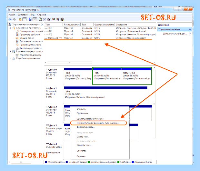Toggle the Show/Hide Action Pane toolbar icon
The height and width of the screenshot is (171, 200).
pyautogui.click(x=35, y=19)
